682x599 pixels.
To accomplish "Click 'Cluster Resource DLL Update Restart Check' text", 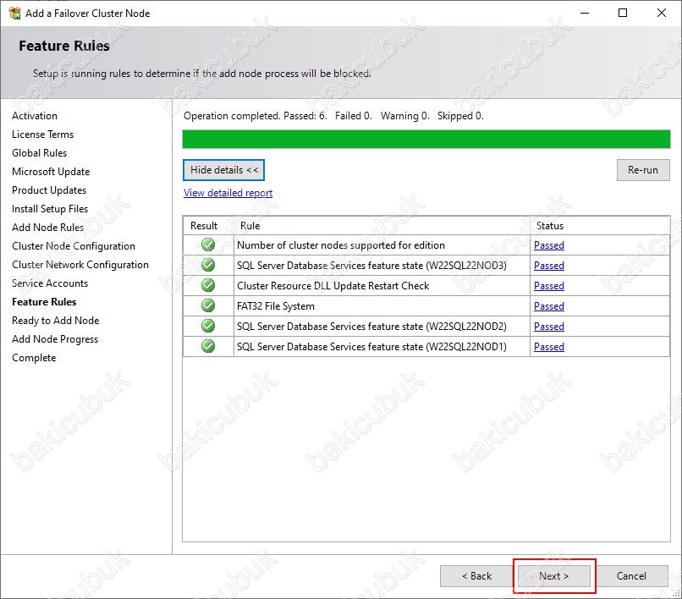I will (x=333, y=286).
